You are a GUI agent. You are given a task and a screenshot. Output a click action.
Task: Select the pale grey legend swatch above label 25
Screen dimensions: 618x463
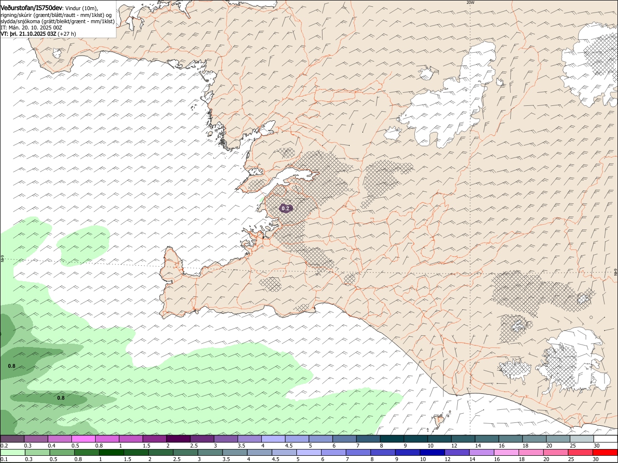point(582,439)
